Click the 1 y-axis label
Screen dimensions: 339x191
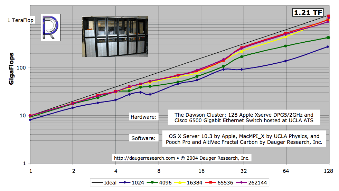[24, 163]
